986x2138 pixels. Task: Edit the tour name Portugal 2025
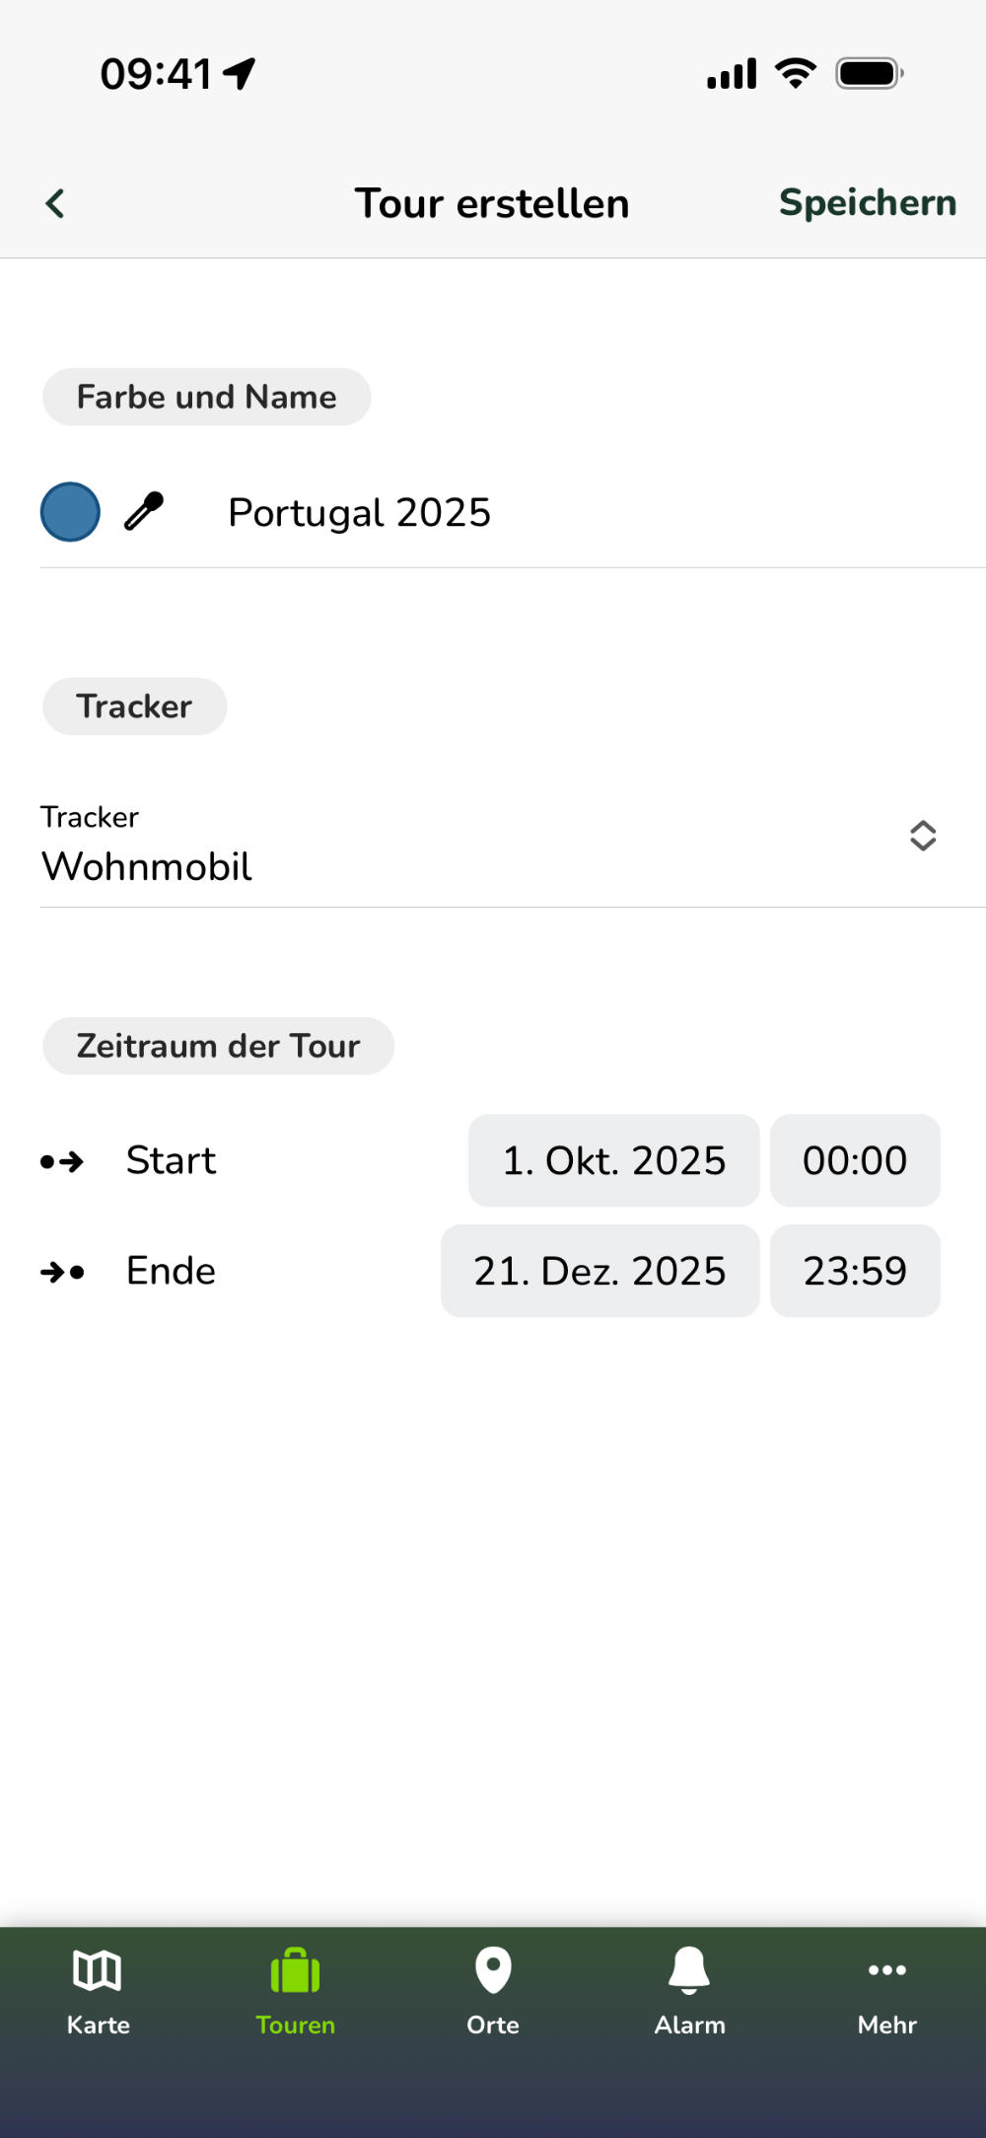click(x=360, y=513)
